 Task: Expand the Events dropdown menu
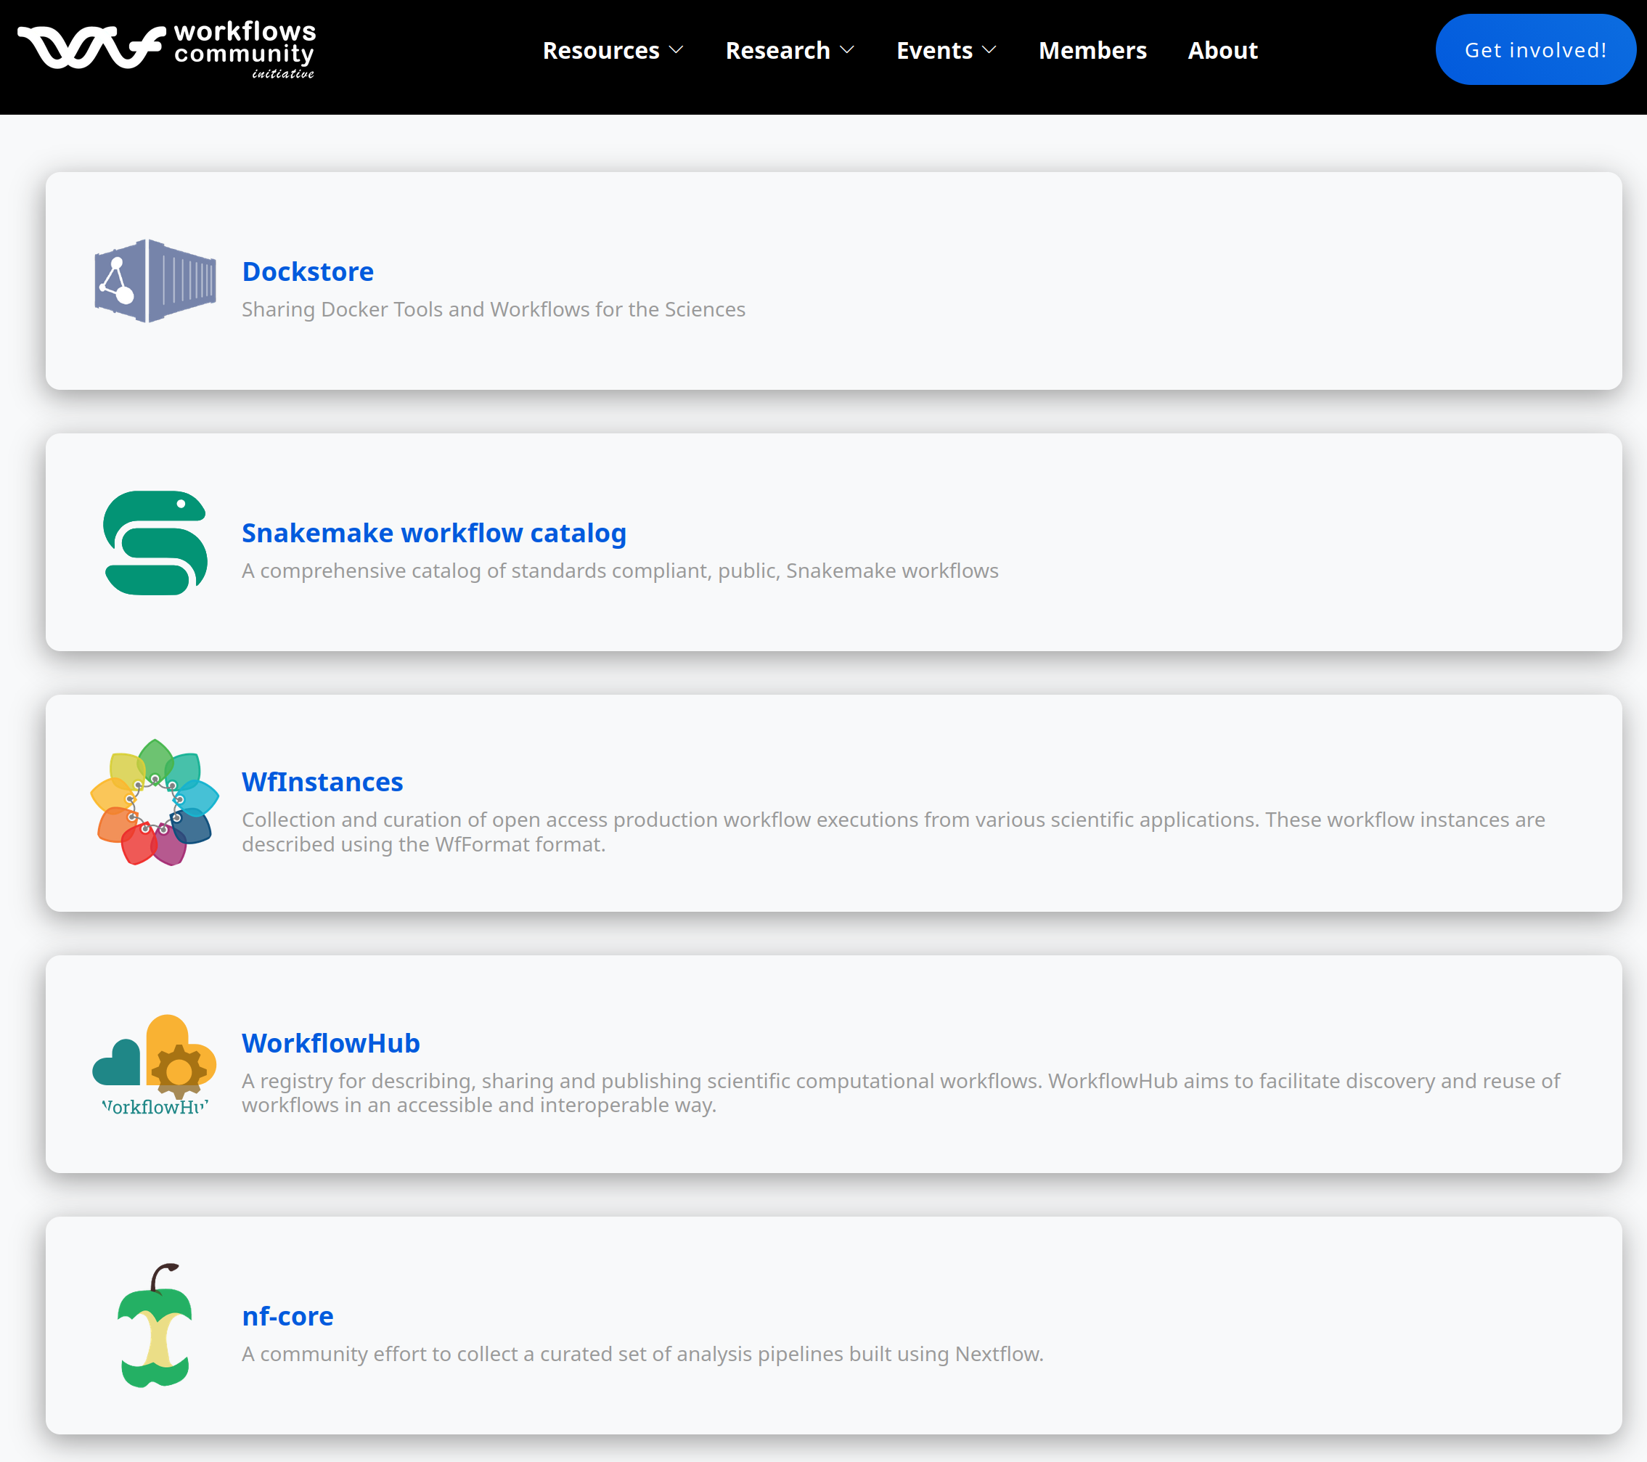(x=946, y=50)
